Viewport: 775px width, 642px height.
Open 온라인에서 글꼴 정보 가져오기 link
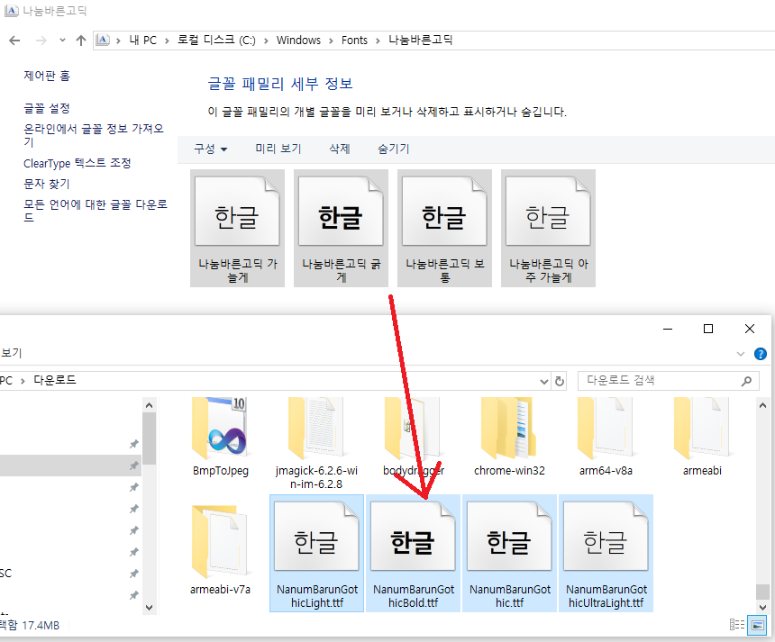click(94, 135)
